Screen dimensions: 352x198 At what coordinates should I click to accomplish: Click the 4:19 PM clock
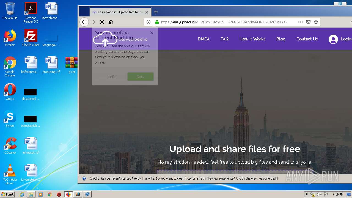click(x=338, y=194)
